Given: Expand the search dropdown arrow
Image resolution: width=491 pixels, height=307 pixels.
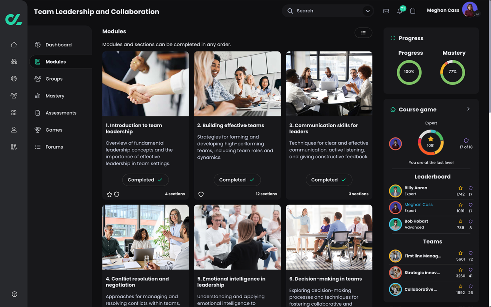Looking at the screenshot, I should (368, 11).
